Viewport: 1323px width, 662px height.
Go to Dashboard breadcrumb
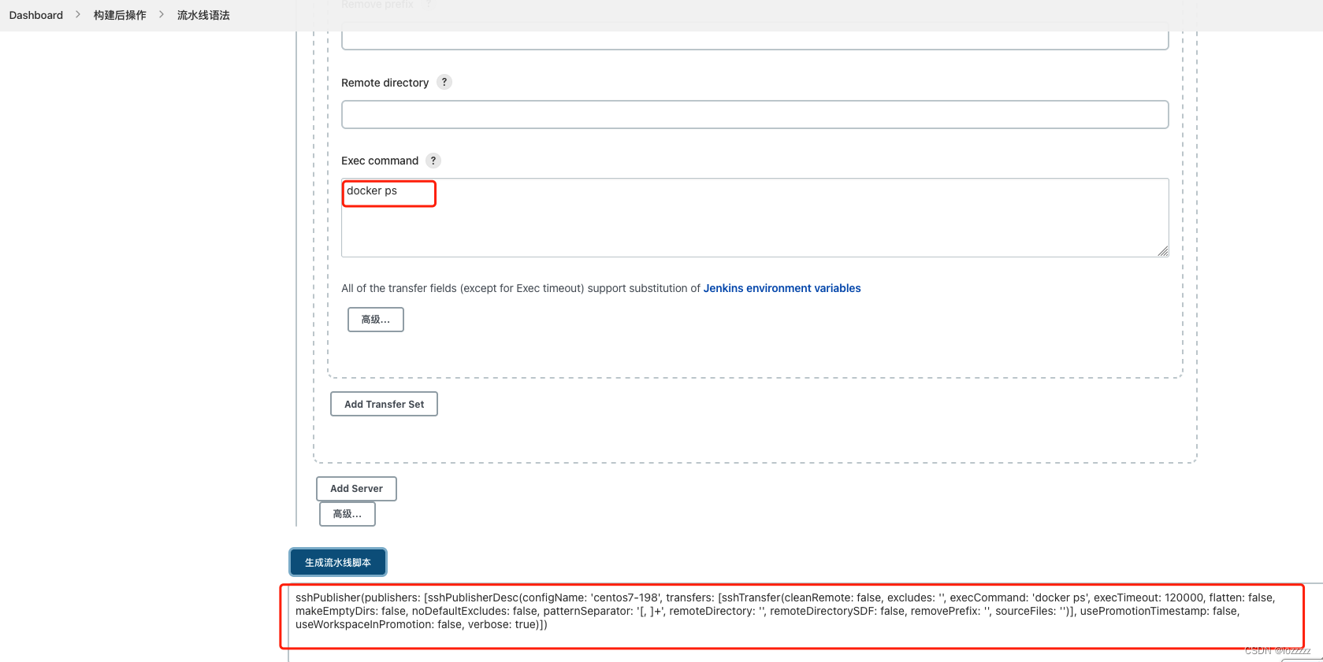[x=36, y=15]
